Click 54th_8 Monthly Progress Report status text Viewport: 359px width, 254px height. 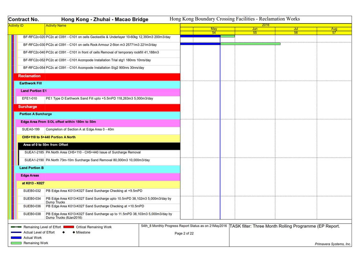click(x=184, y=226)
